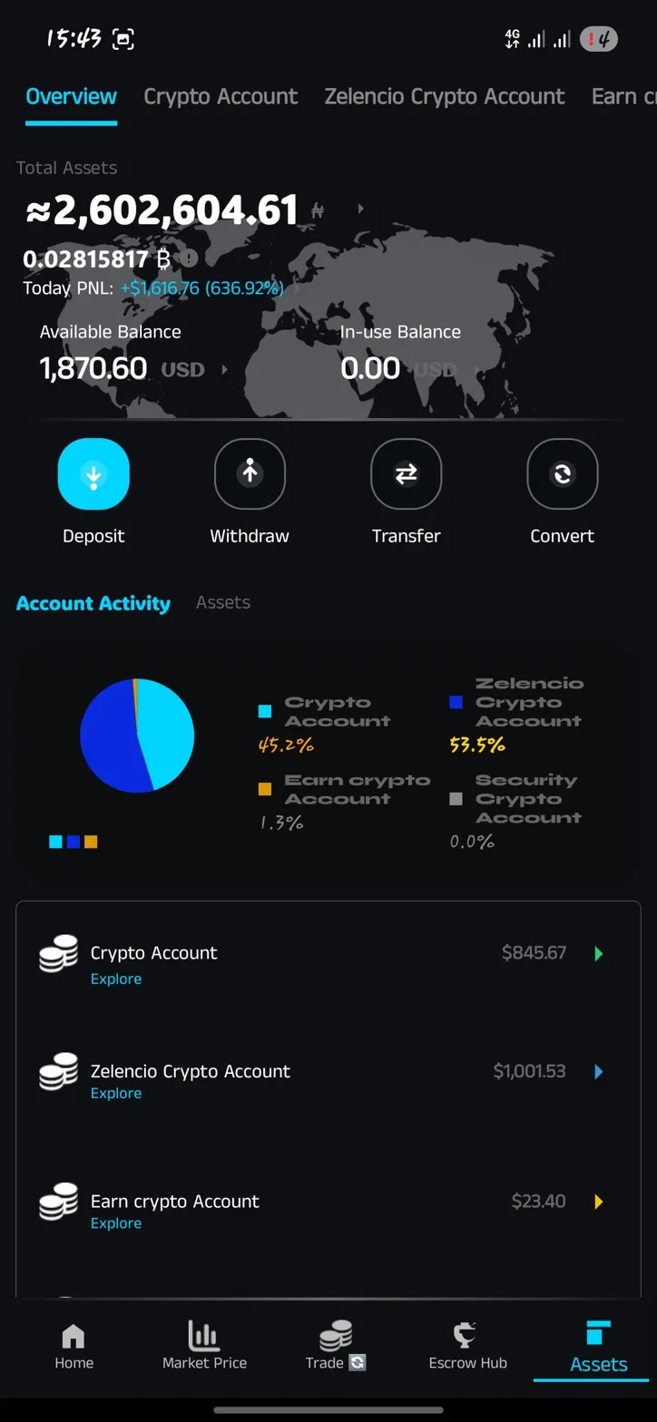Open Market Price chart icon
657x1422 pixels.
tap(204, 1336)
